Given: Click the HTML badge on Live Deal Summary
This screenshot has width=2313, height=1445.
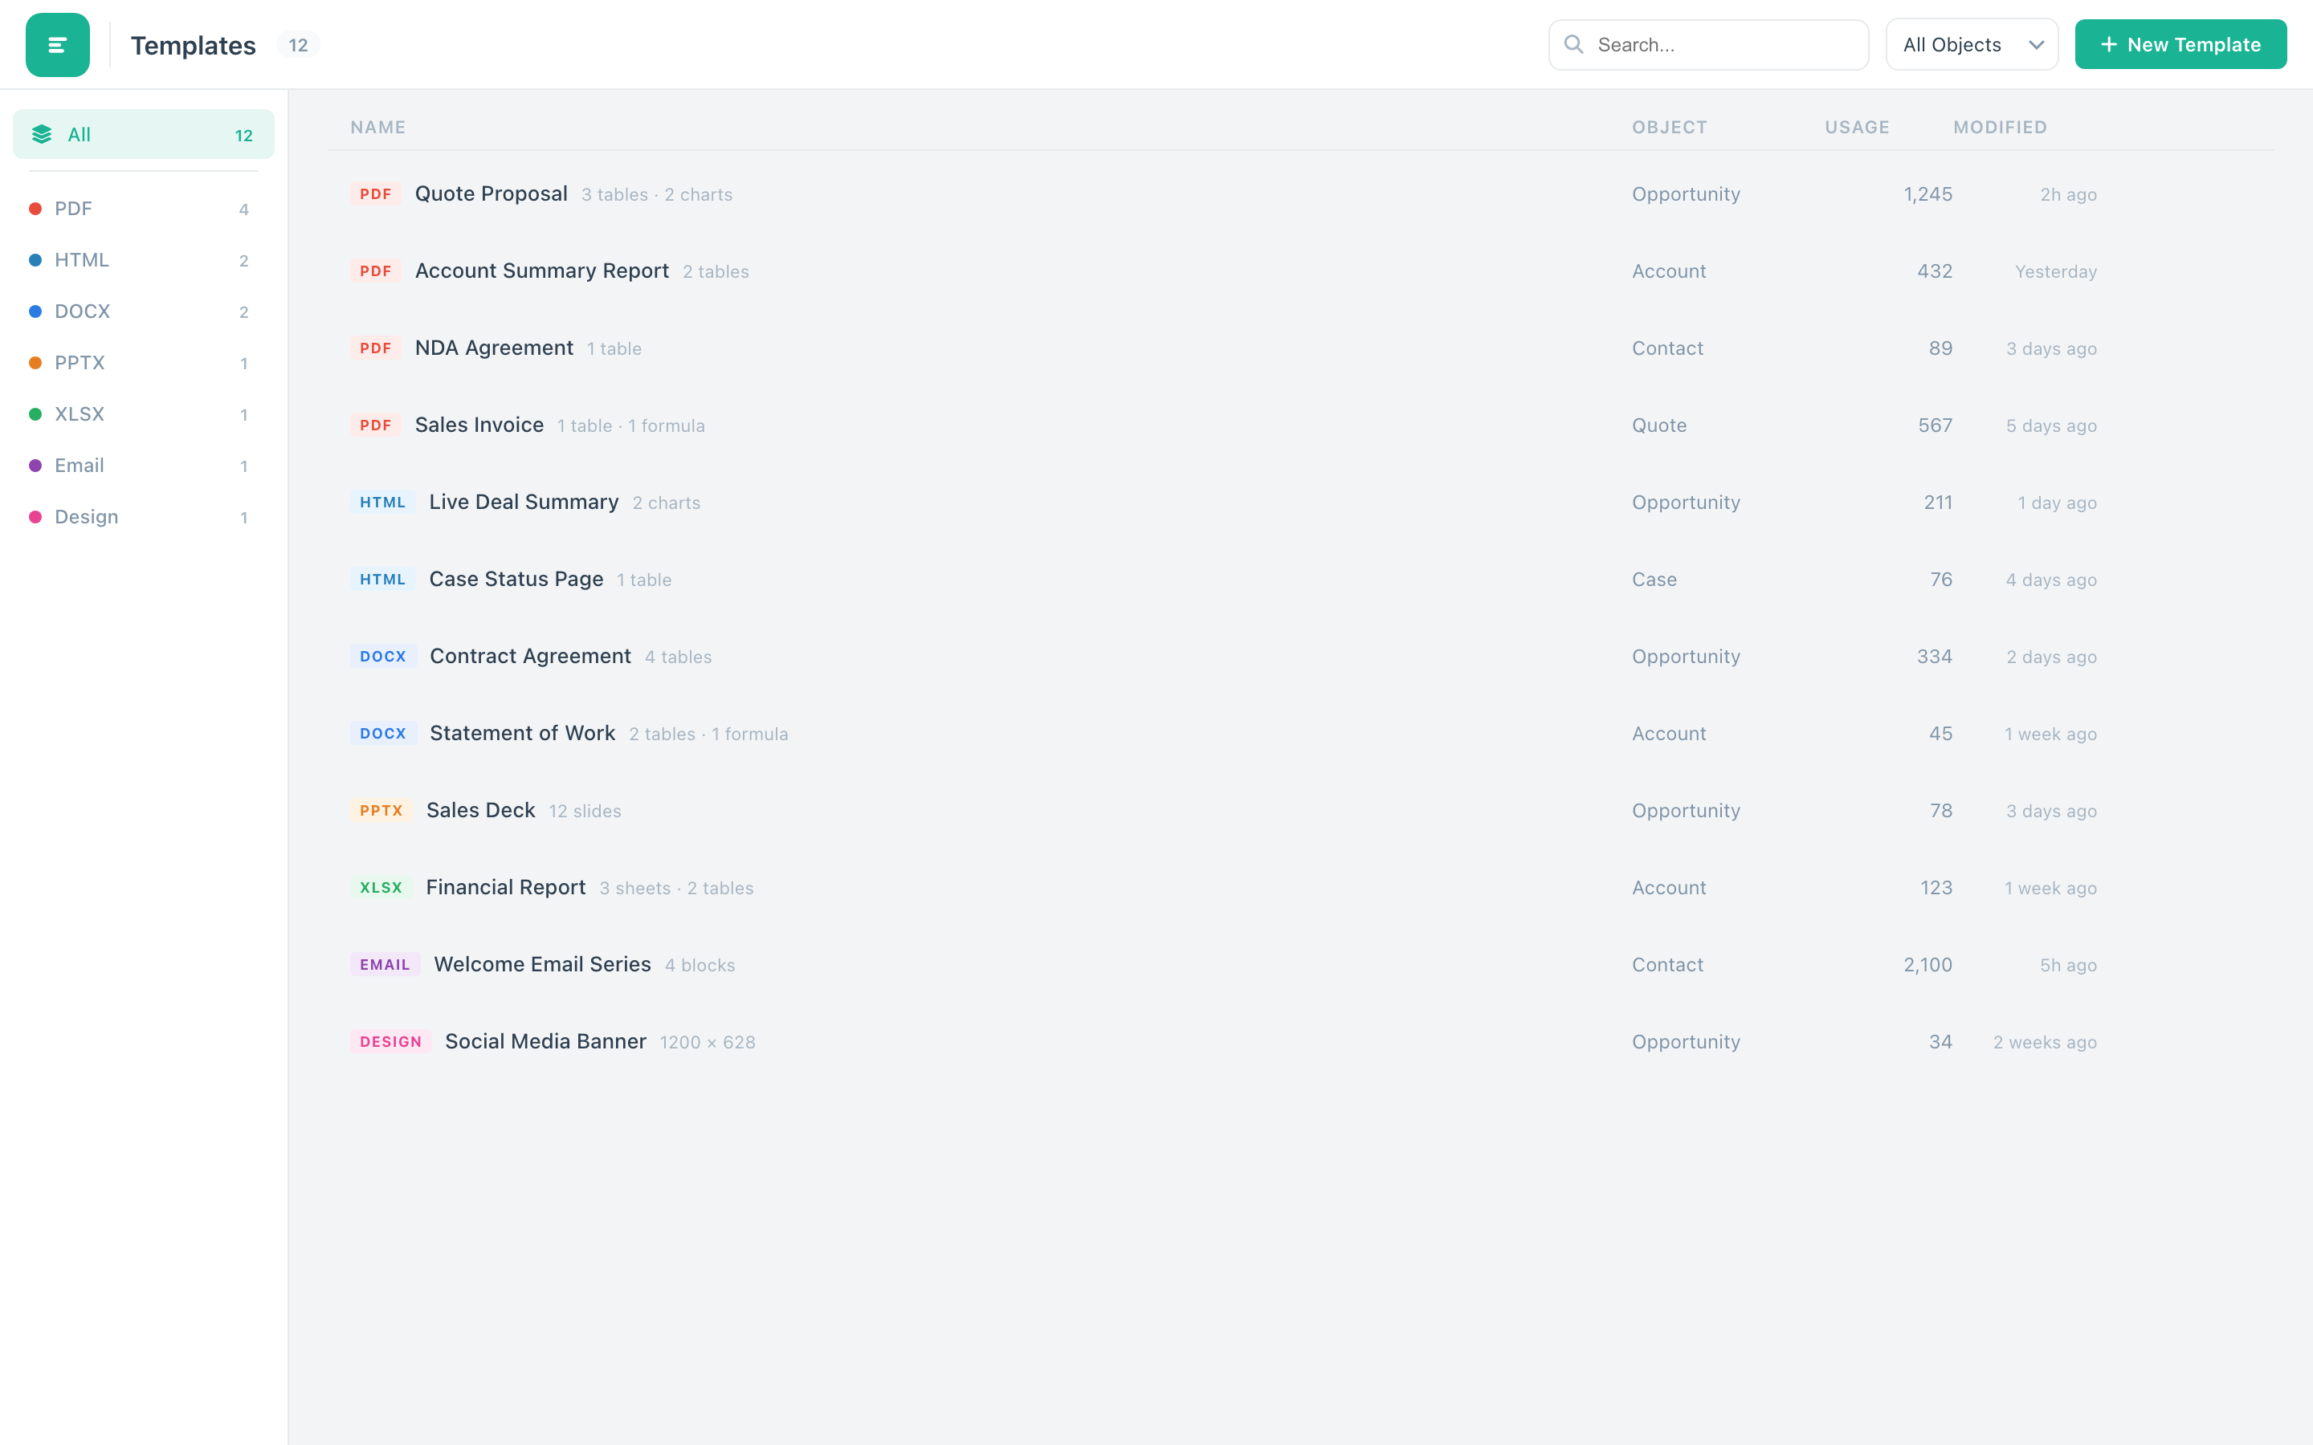Looking at the screenshot, I should click(x=382, y=502).
